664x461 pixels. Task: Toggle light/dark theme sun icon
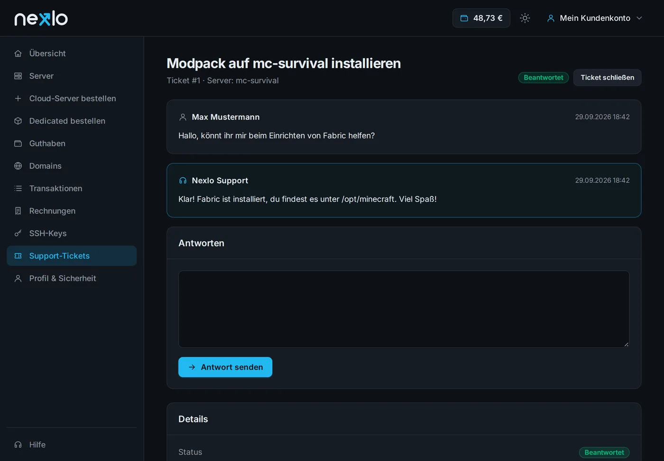click(525, 18)
